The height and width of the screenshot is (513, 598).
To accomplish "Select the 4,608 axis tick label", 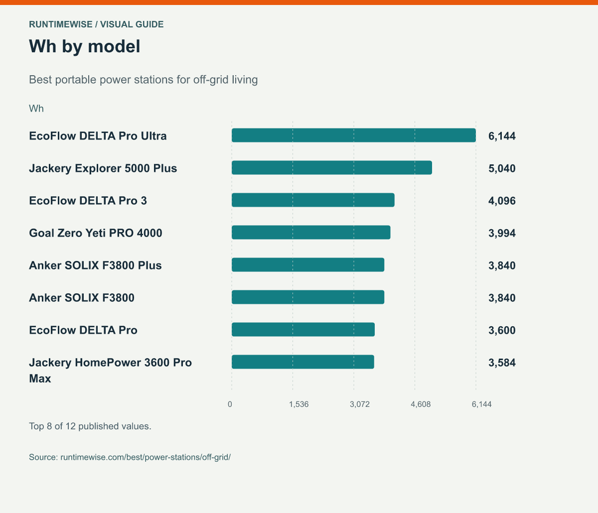I will coord(421,404).
